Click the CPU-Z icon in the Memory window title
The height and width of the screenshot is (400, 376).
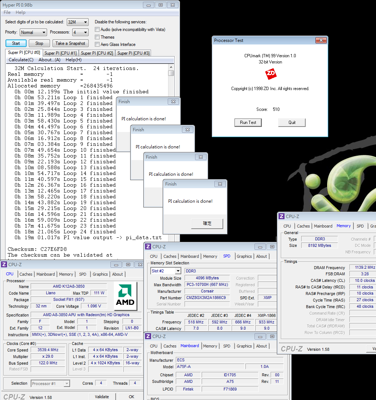(x=282, y=216)
